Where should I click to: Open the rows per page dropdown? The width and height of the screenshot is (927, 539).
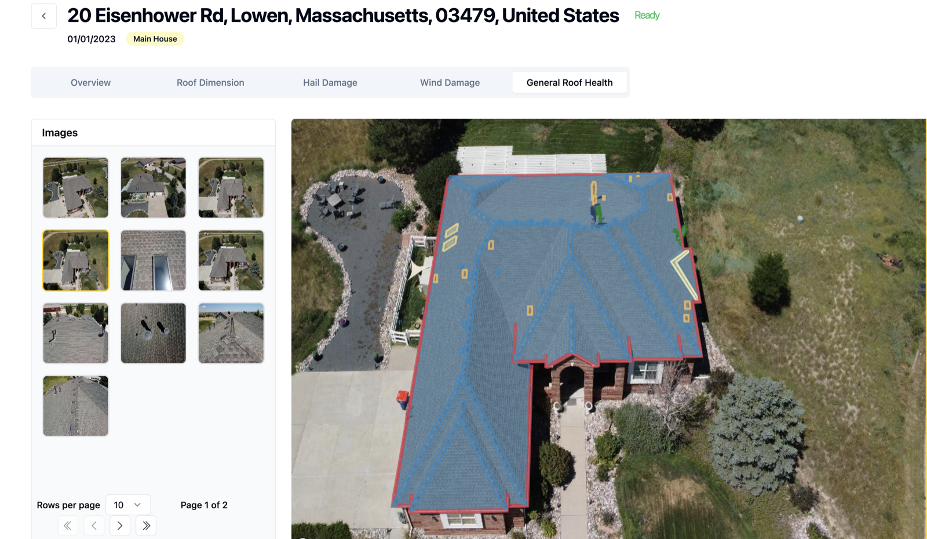pyautogui.click(x=128, y=505)
